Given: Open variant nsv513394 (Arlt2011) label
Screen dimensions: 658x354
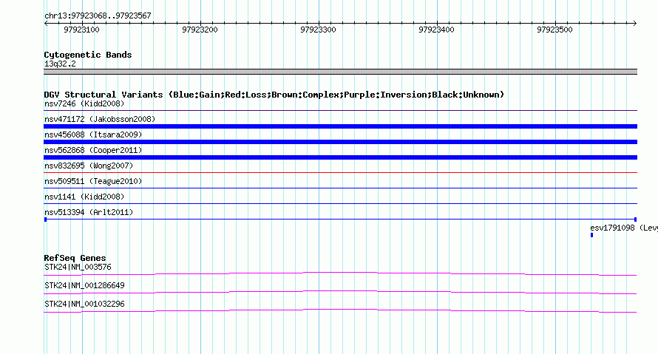Looking at the screenshot, I should pos(89,212).
